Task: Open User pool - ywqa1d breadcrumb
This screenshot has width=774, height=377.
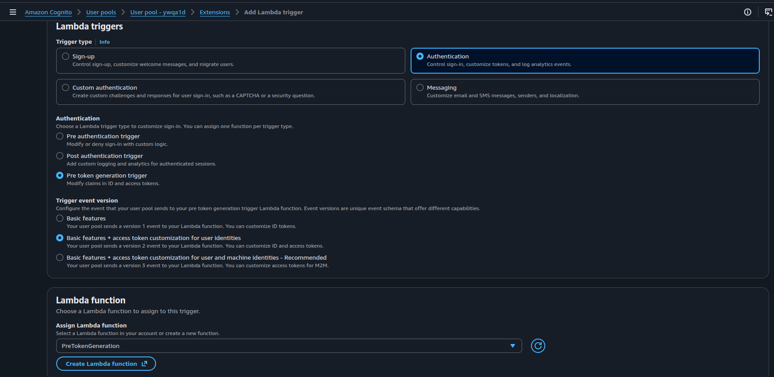Action: (157, 12)
